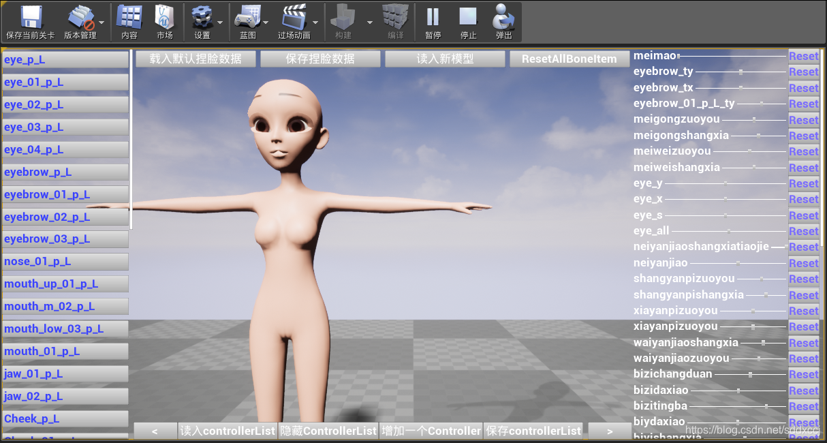Select jaw_02_p_L bone item
Image resolution: width=827 pixels, height=443 pixels.
[65, 397]
